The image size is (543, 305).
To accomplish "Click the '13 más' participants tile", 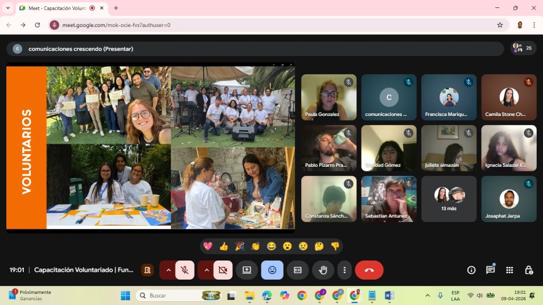I will pos(449,199).
